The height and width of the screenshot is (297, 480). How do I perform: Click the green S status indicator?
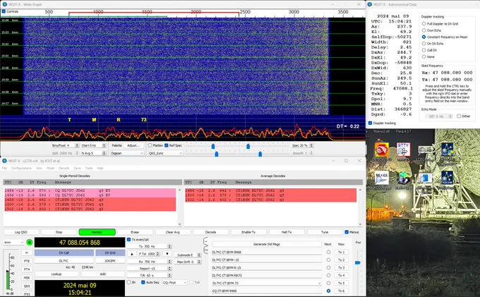coord(30,242)
